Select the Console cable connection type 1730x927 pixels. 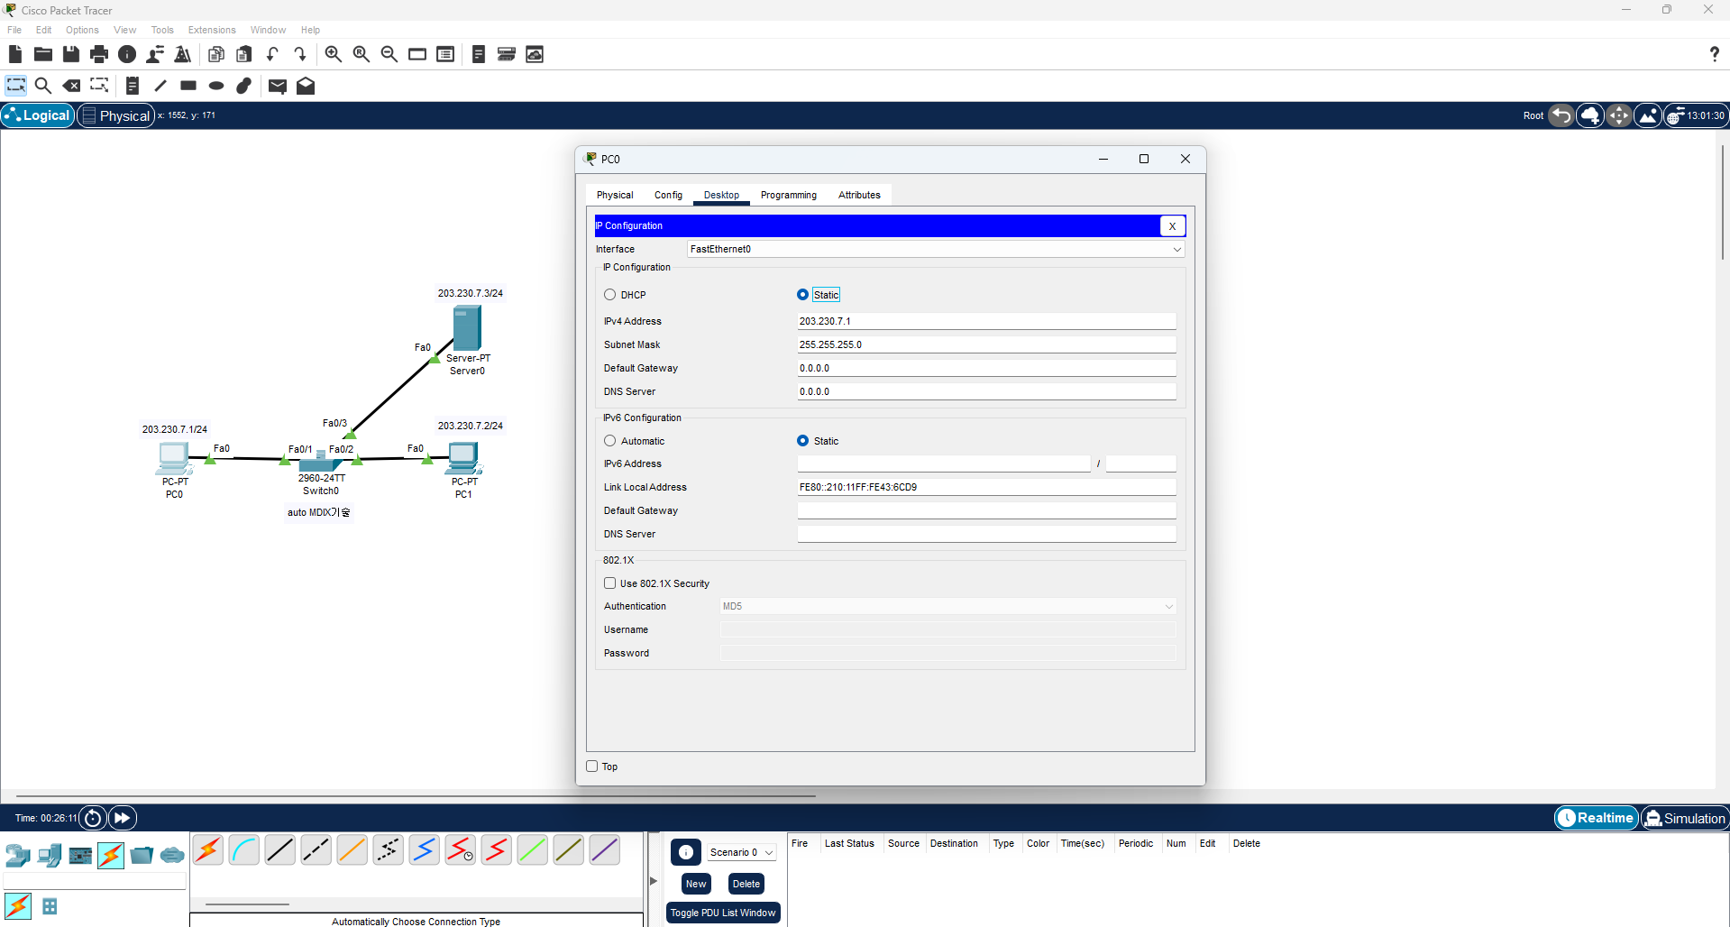244,849
